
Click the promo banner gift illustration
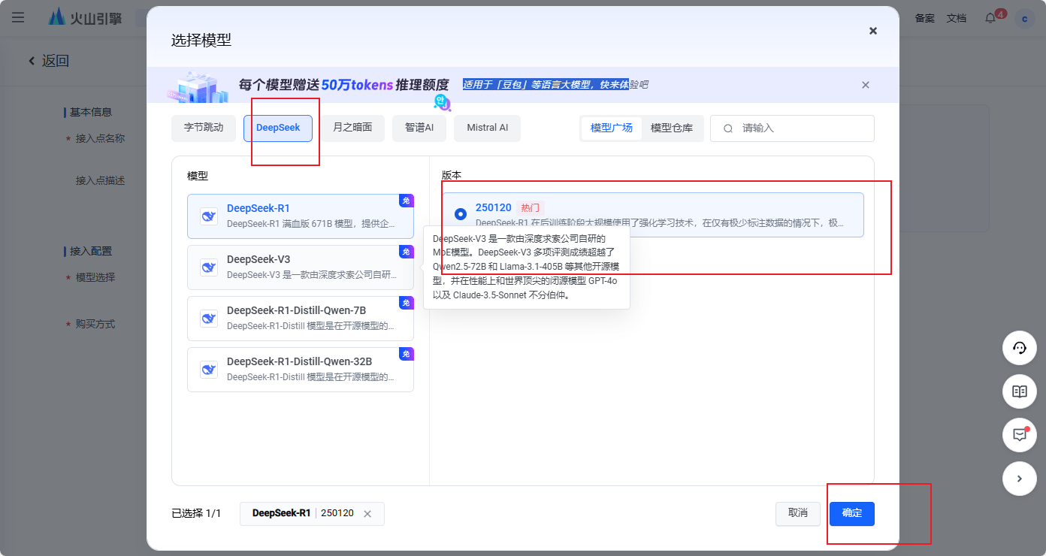[198, 86]
